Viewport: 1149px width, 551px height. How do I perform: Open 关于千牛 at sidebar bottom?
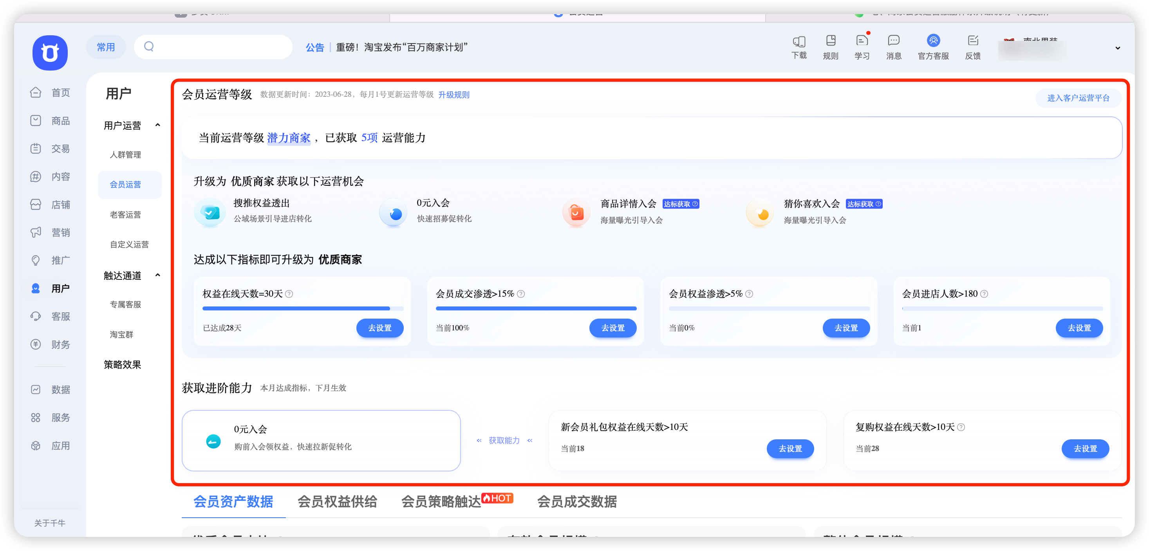tap(49, 523)
